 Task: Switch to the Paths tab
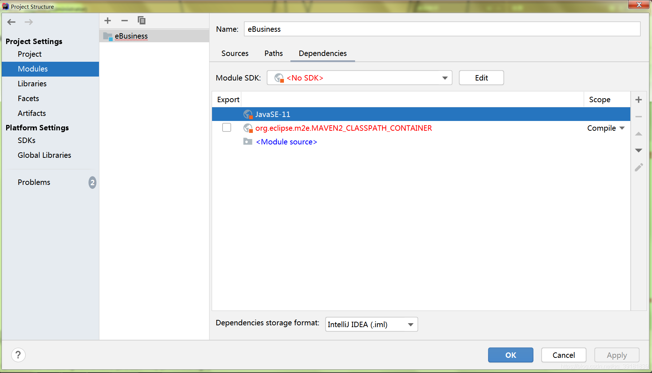coord(273,53)
